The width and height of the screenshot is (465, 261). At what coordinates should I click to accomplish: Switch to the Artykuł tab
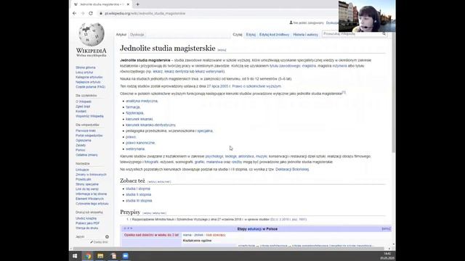[x=121, y=35]
